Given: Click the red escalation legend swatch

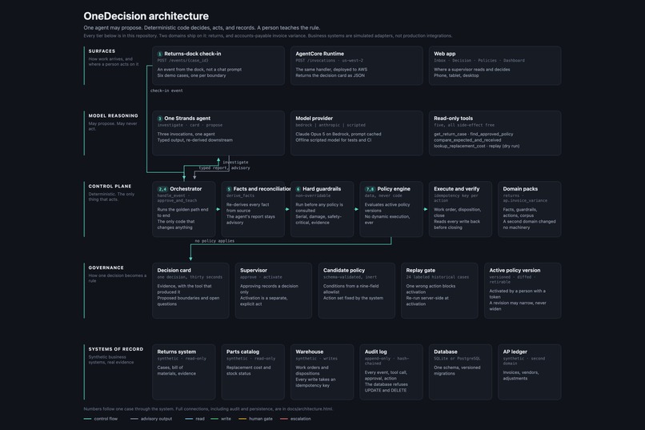Looking at the screenshot, I should (x=284, y=419).
